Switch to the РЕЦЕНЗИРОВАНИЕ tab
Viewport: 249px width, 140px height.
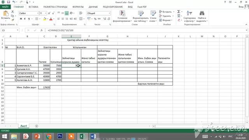tap(113, 7)
